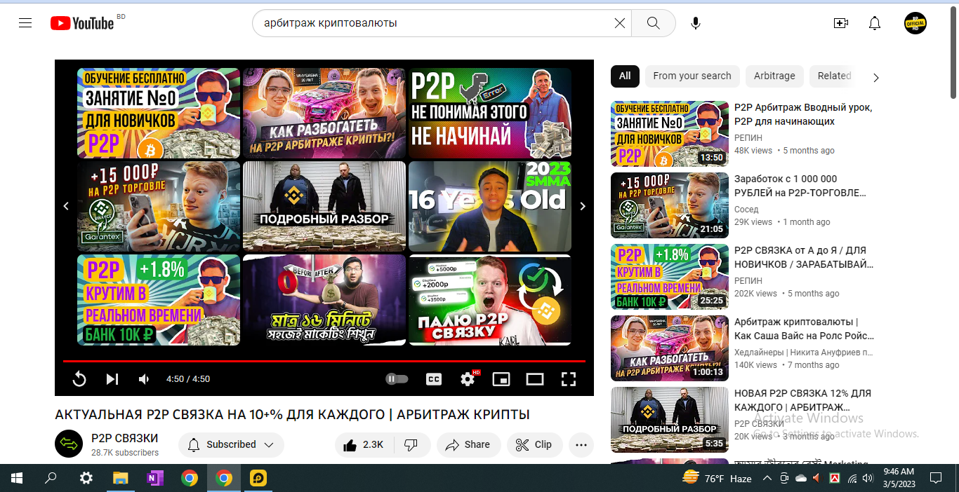Screen dimensions: 959x492
Task: Select the All filter chip
Action: click(x=625, y=76)
